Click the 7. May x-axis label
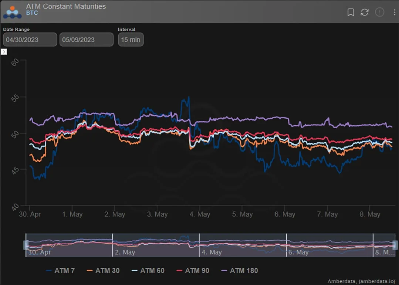The image size is (399, 285). [327, 214]
